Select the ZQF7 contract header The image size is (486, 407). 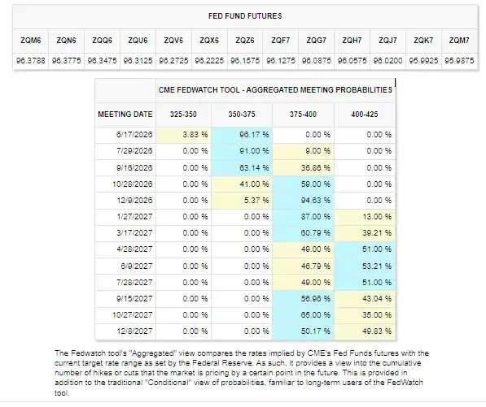tap(281, 41)
